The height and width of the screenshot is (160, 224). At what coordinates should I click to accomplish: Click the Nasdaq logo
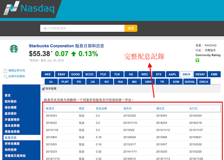tap(29, 8)
